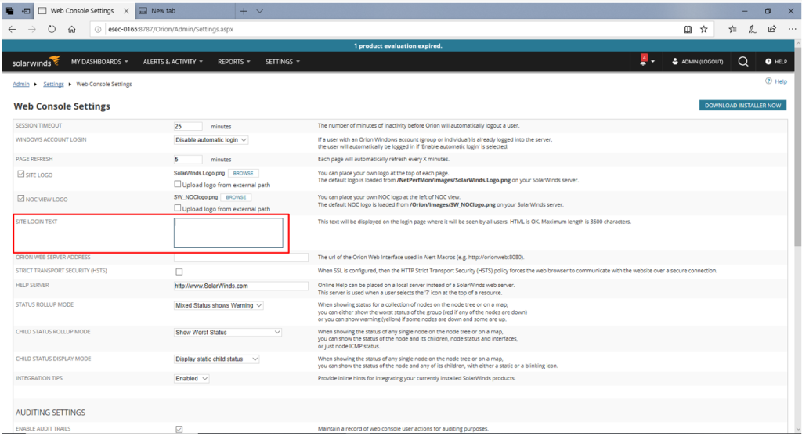Toggle the SITE LOGO checkbox
The height and width of the screenshot is (436, 802).
point(21,175)
